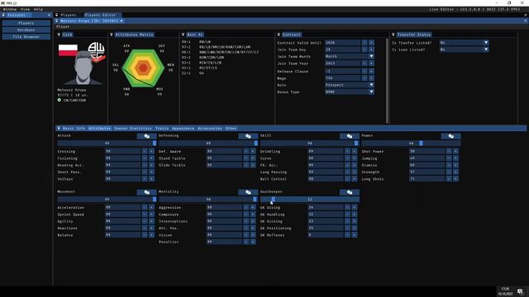Increase Shot Power with its plus button

click(455, 151)
